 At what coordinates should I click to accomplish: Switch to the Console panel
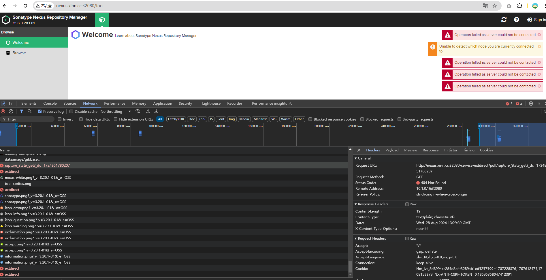50,104
